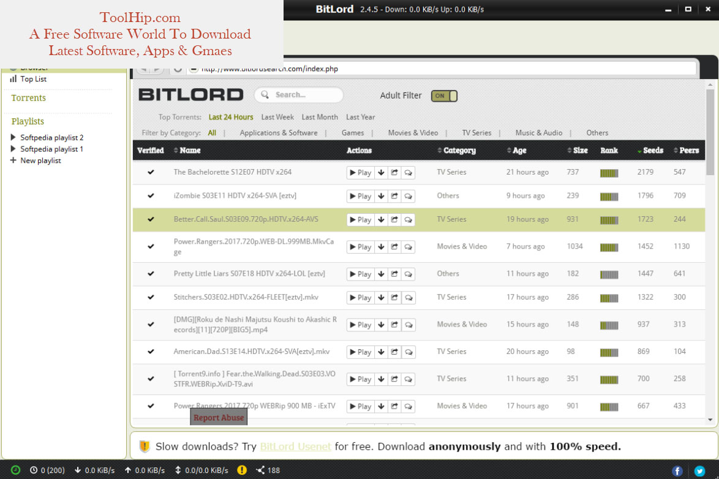This screenshot has width=719, height=479.
Task: Click the BITLORD logo
Action: coord(190,95)
